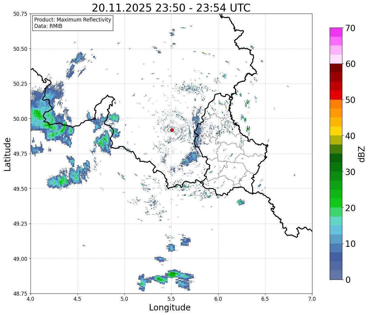Click the longitude tick label 7.0

point(312,299)
